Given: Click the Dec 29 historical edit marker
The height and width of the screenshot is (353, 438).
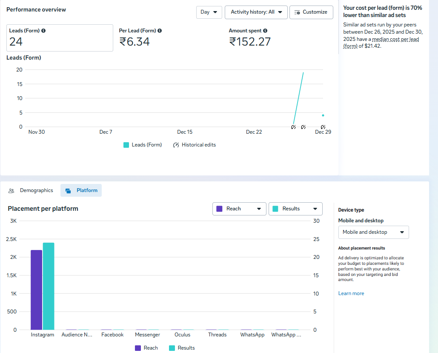Looking at the screenshot, I should (323, 127).
